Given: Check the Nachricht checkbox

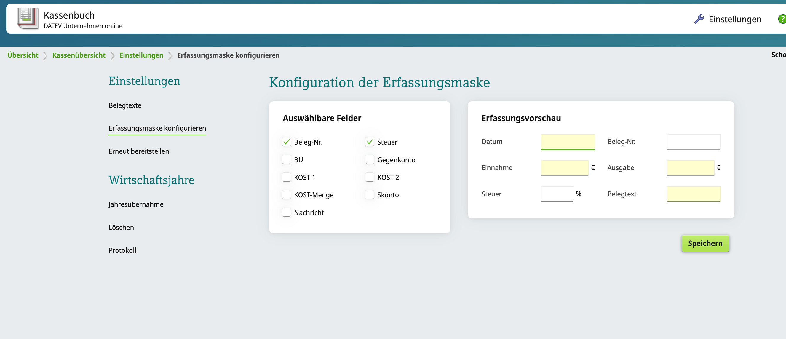Looking at the screenshot, I should pos(286,212).
